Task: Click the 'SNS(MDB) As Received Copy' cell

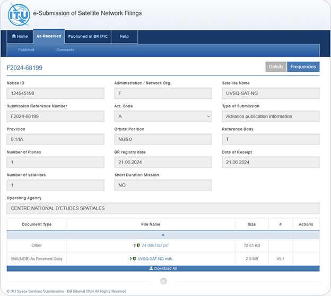Action: (x=37, y=259)
